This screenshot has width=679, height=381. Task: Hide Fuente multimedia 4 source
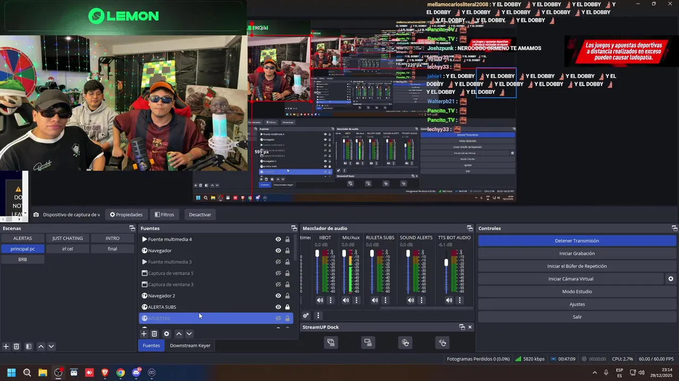point(278,239)
